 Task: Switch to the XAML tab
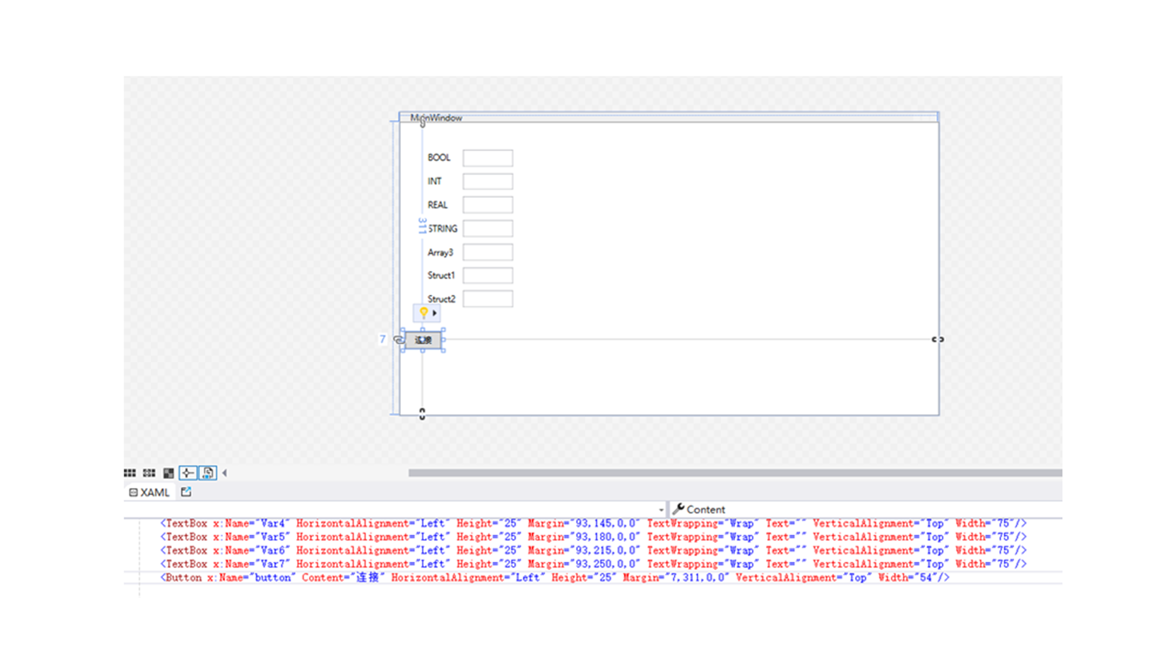tap(149, 492)
